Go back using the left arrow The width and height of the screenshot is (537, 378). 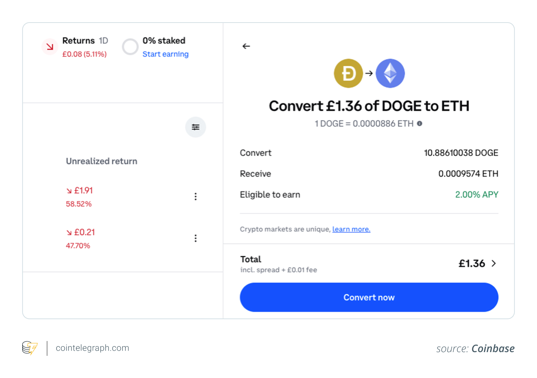tap(246, 46)
